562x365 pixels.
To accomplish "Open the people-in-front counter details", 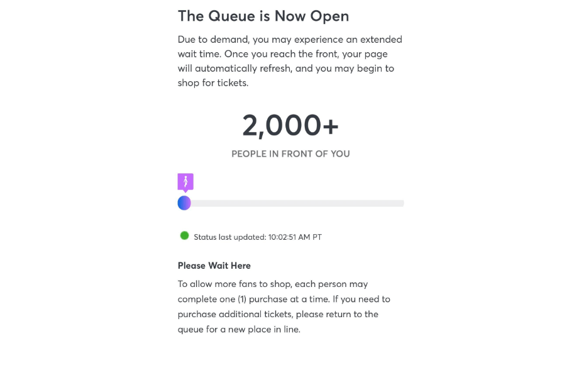I will [x=290, y=125].
